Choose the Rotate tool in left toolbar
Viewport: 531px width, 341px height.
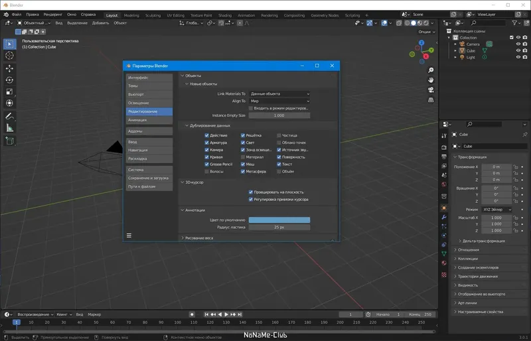coord(10,80)
